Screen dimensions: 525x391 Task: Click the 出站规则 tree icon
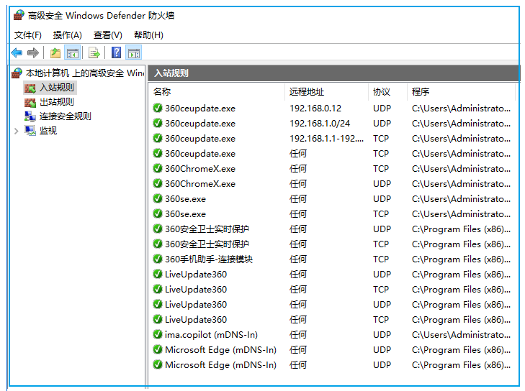click(30, 102)
